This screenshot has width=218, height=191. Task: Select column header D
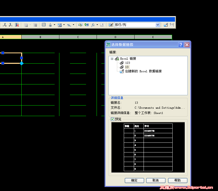click(x=116, y=37)
